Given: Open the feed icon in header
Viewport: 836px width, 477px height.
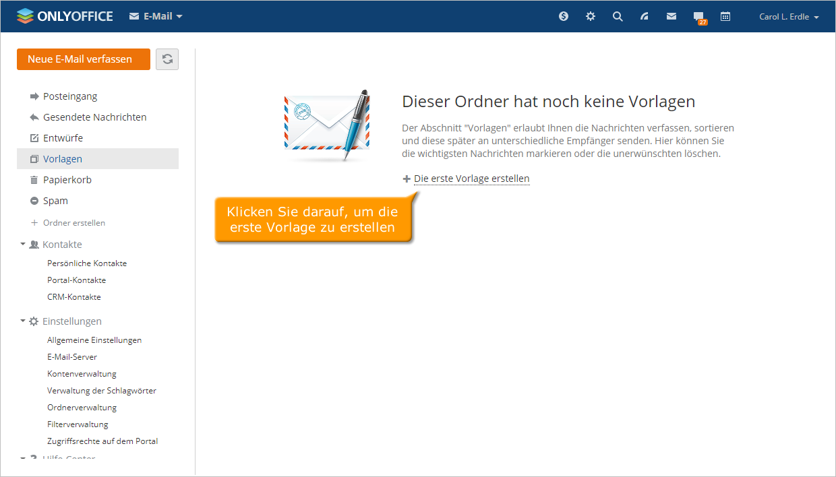Looking at the screenshot, I should pyautogui.click(x=645, y=16).
